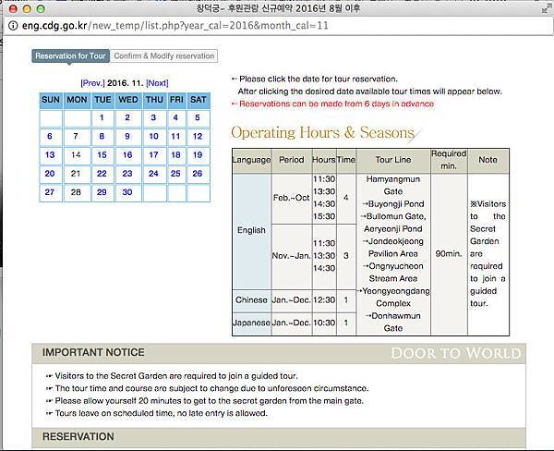The height and width of the screenshot is (451, 554).
Task: Click the Japanese language cell
Action: pos(251,323)
